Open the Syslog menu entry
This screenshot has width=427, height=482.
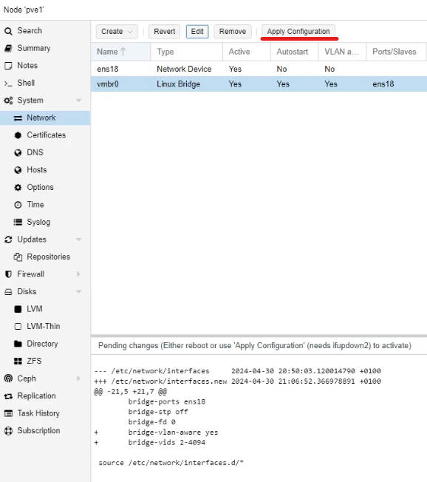(x=45, y=222)
